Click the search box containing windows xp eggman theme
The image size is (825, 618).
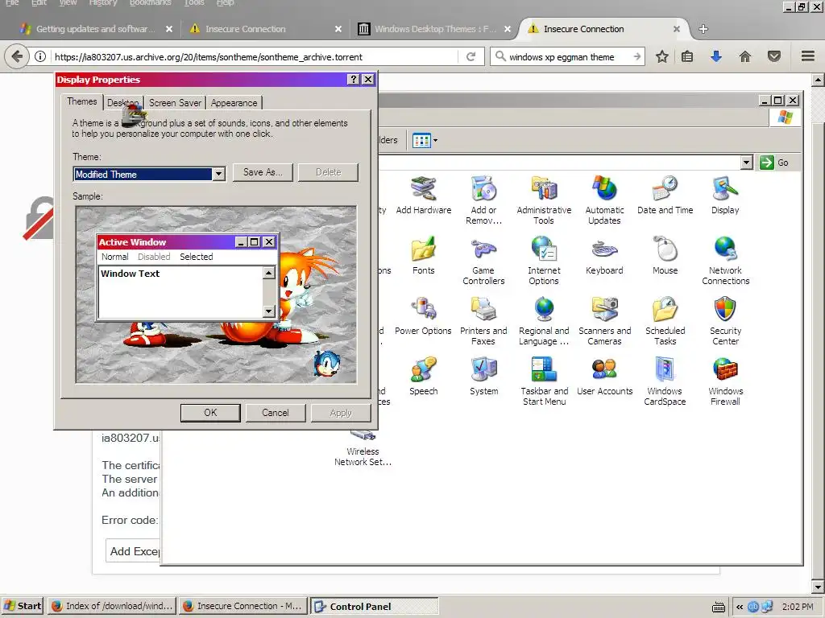click(x=567, y=57)
